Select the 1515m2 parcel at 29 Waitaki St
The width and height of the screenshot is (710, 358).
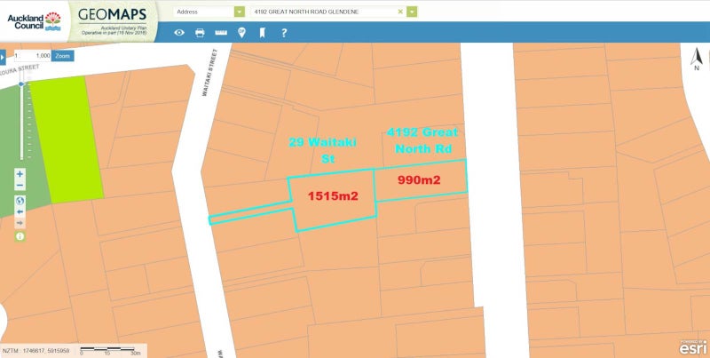tap(333, 196)
